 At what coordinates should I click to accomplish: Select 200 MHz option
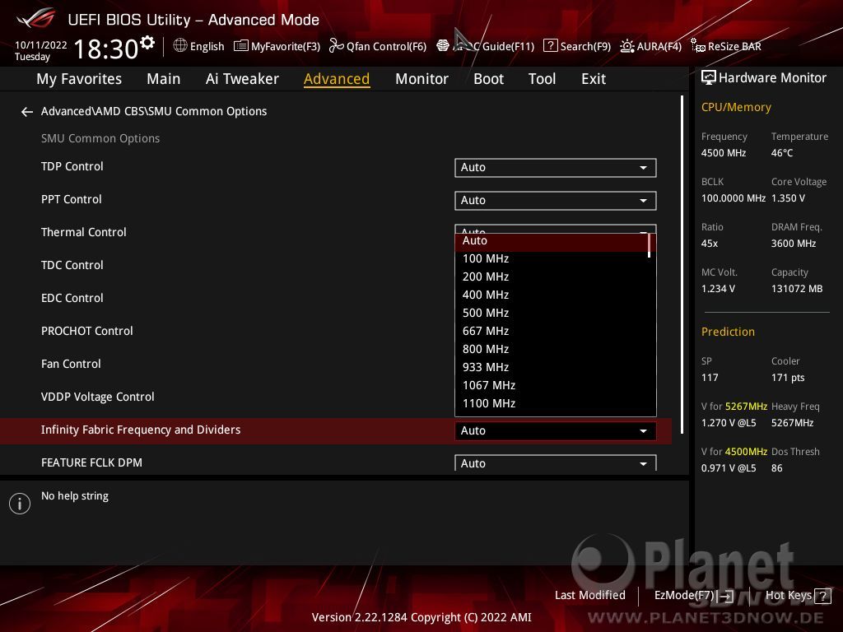click(x=552, y=276)
